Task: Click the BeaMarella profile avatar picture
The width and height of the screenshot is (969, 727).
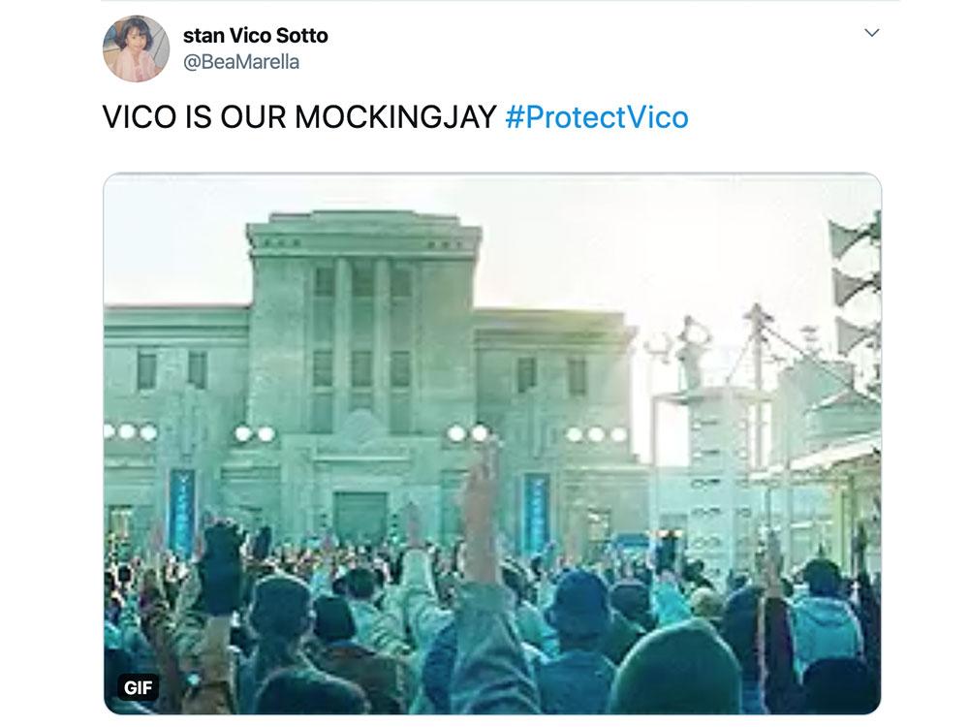Action: 136,48
